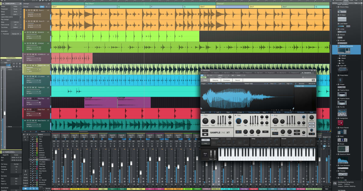Click the Edit Sample button
Image resolution: width=363 pixels, height=191 pixels.
point(301,112)
